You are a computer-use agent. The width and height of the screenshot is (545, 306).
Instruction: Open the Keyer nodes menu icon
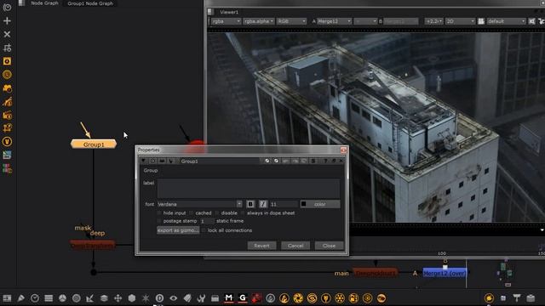[7, 88]
